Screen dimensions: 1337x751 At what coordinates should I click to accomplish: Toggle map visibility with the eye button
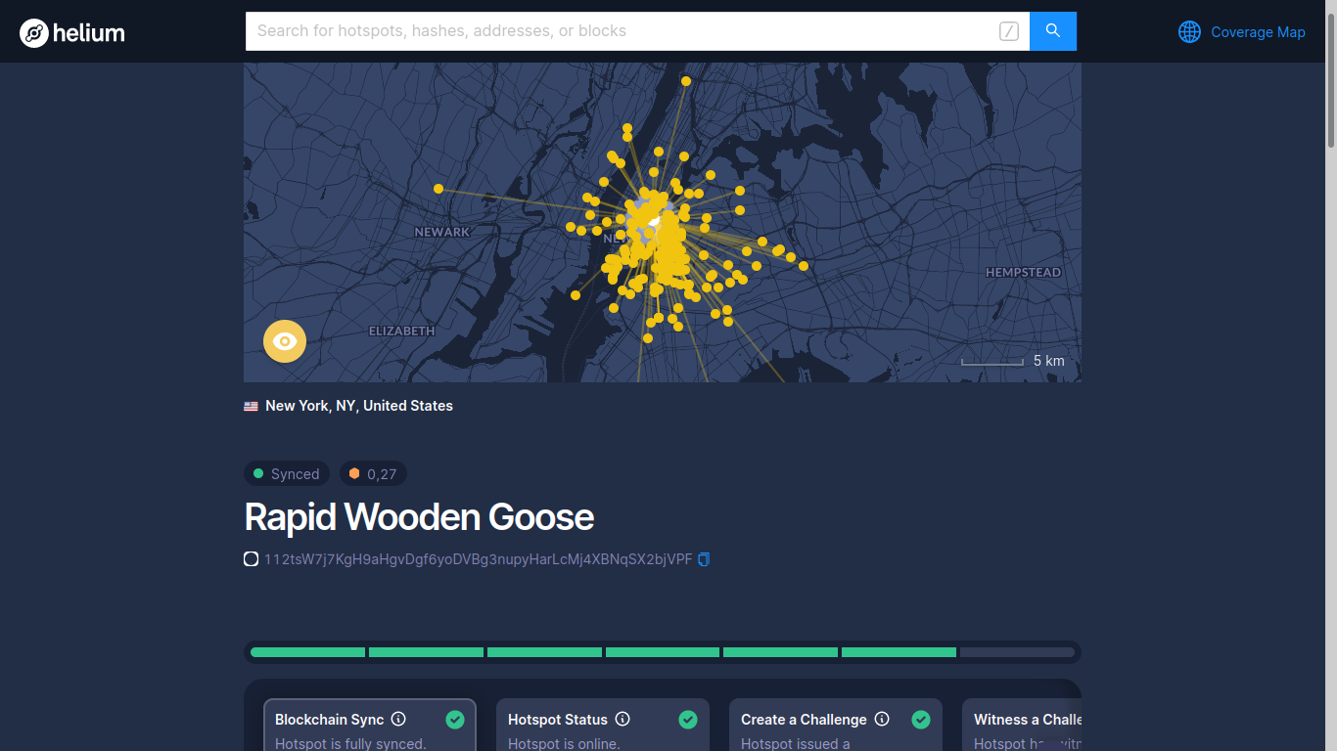[285, 341]
